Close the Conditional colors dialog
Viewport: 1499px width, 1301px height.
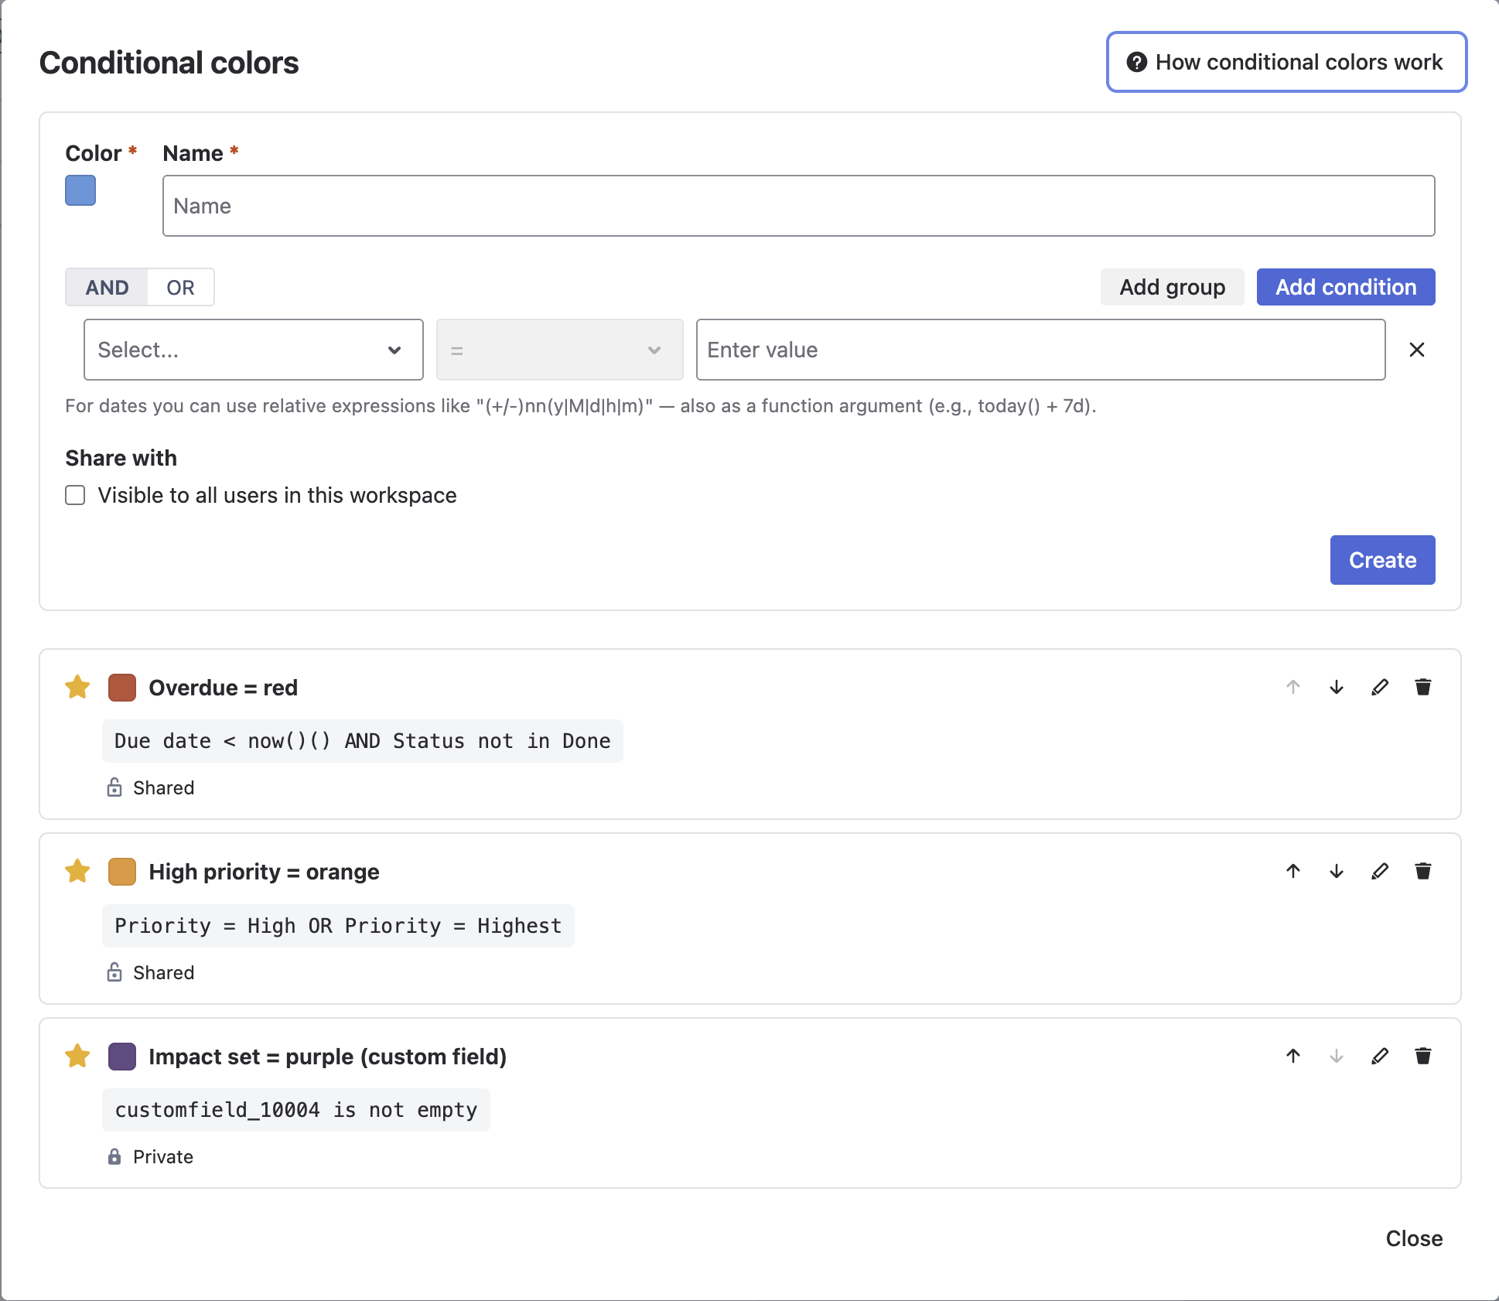[x=1414, y=1238]
